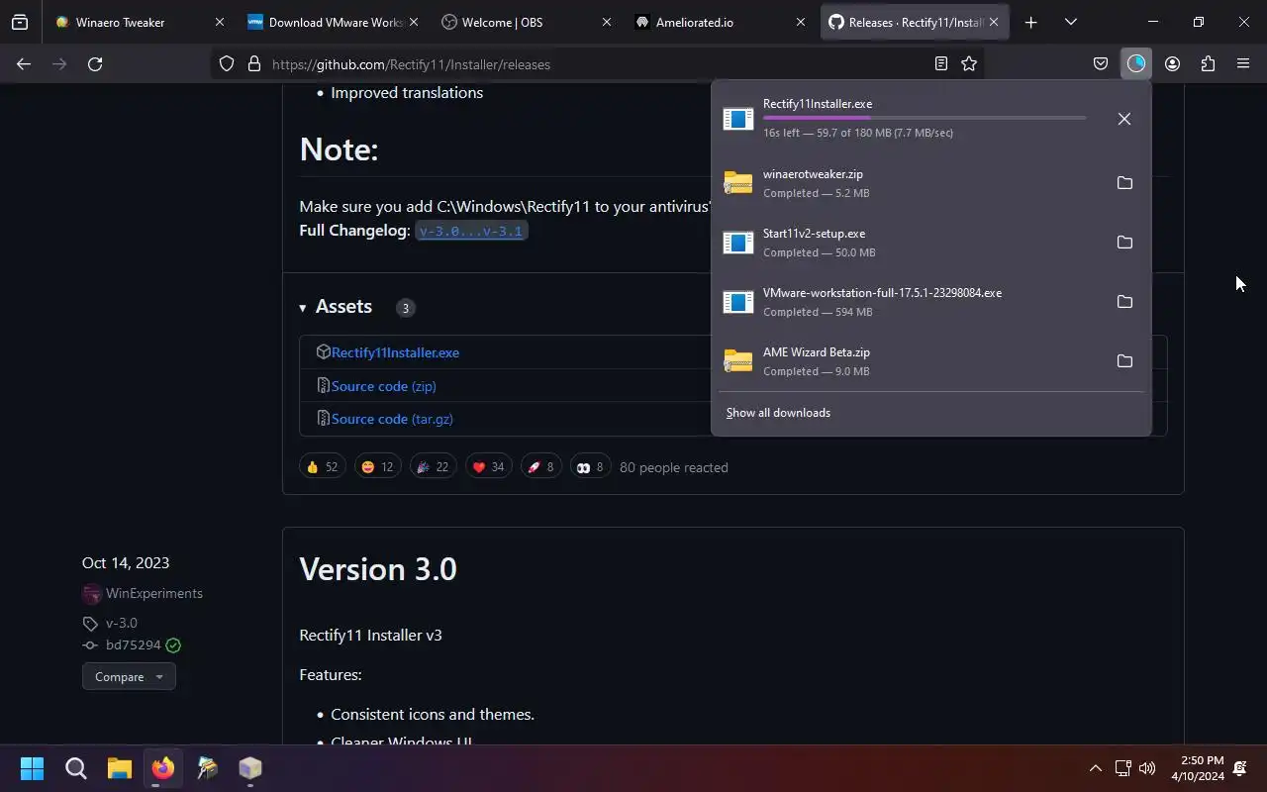Click the rocket reaction 8
1267x792 pixels.
(x=540, y=467)
